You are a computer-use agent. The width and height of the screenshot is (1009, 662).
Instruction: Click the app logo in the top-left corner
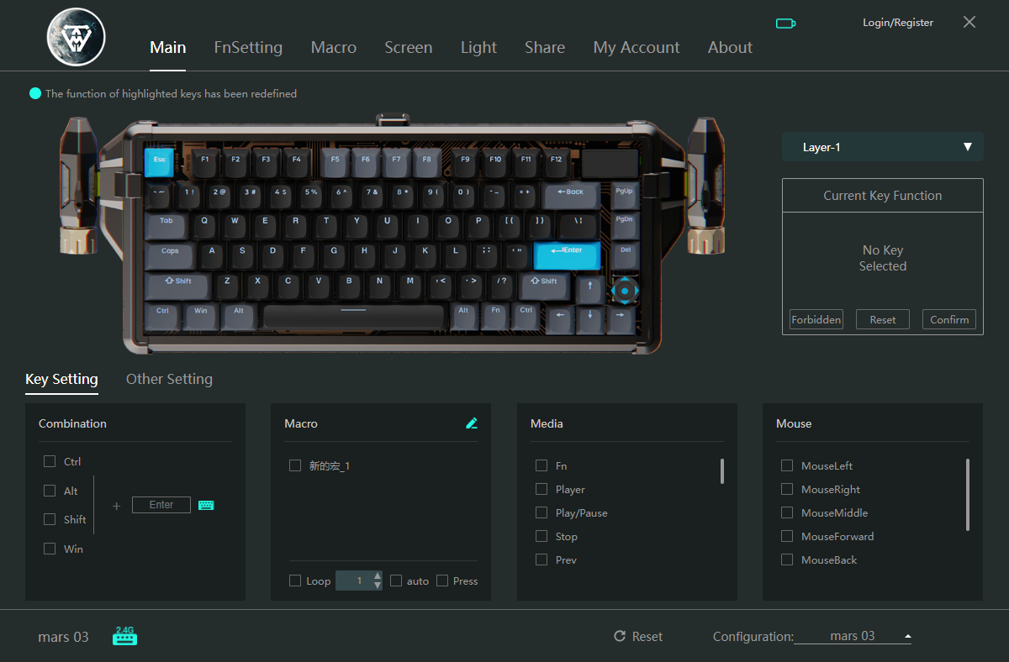pyautogui.click(x=76, y=37)
